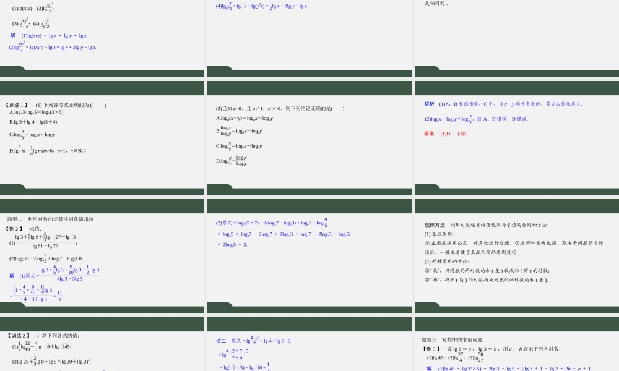Screen dimensions: 619x371
Task: Click the line '【例3】 设lg 2=a，lg 3=b'
Action: [x=492, y=349]
